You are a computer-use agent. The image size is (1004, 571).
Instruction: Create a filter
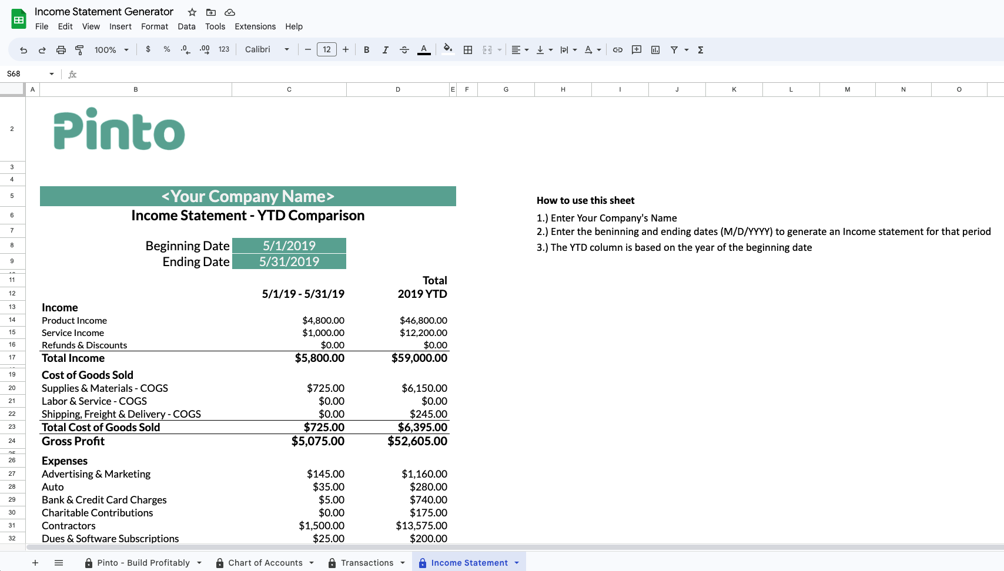coord(674,49)
